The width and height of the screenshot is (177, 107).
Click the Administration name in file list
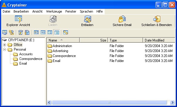pyautogui.click(x=62, y=46)
